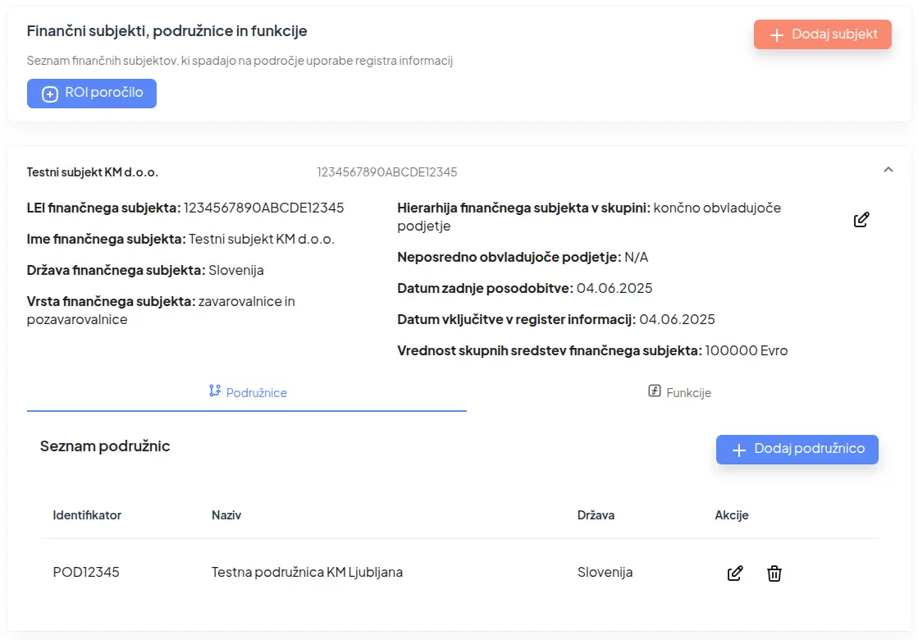Click the Dodaj podružnico button
The height and width of the screenshot is (640, 918).
click(797, 450)
